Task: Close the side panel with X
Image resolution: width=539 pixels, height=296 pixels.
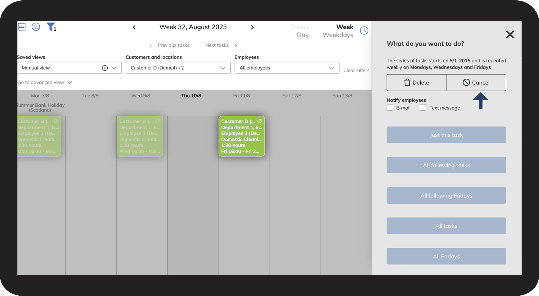Action: coord(510,34)
